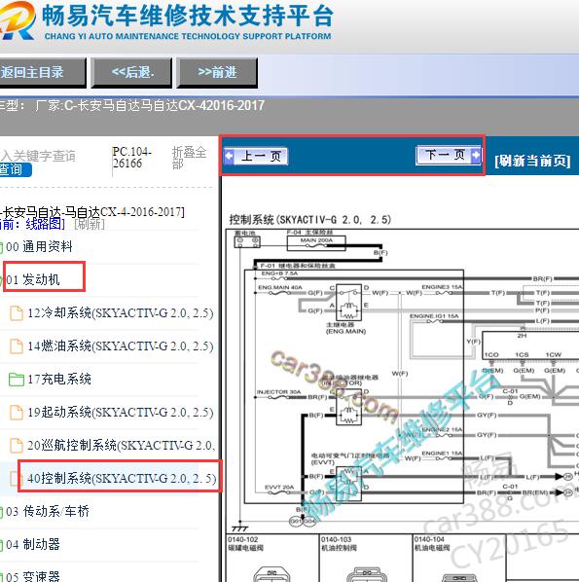Open next page with 下一页 button

pyautogui.click(x=449, y=155)
